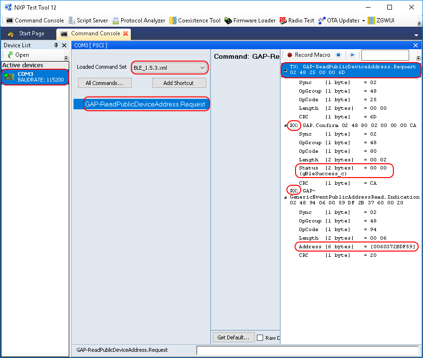Image resolution: width=423 pixels, height=358 pixels.
Task: Collapse the RX GAP.Confirm tree node
Action: [286, 126]
